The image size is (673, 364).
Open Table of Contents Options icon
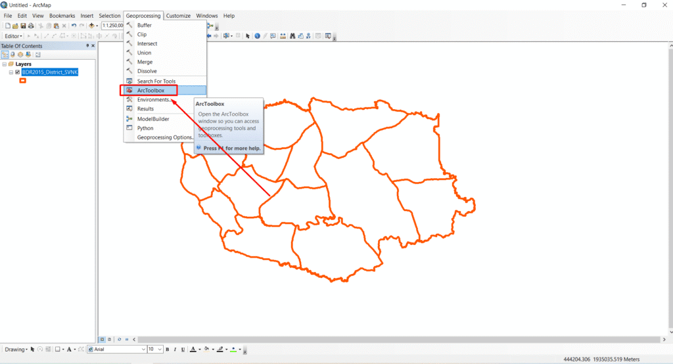(37, 55)
